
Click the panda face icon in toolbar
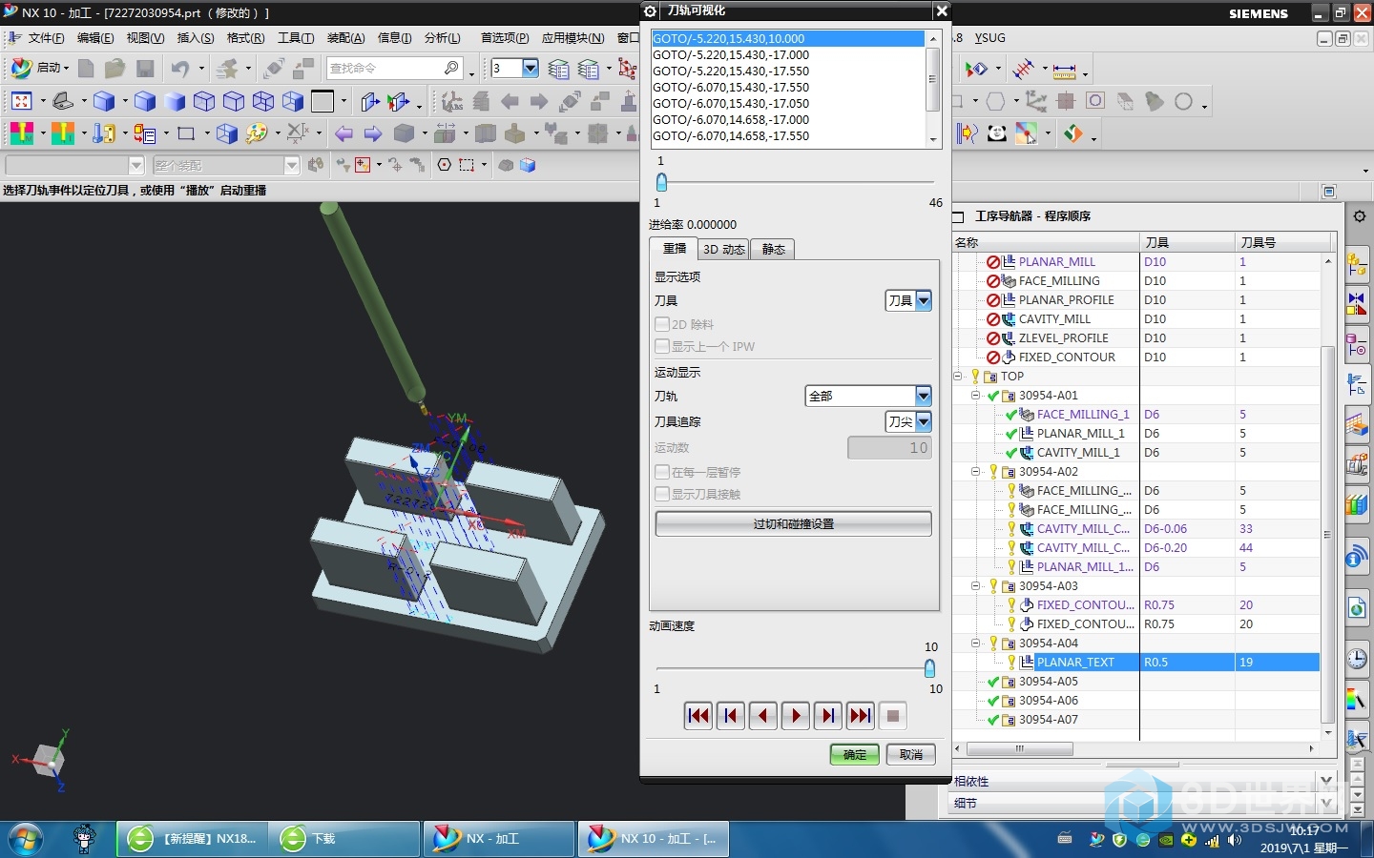click(997, 133)
